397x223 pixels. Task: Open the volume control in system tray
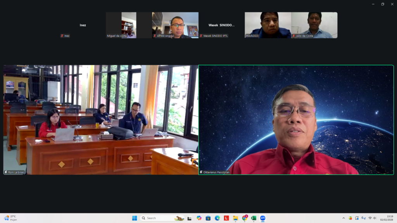(375, 218)
